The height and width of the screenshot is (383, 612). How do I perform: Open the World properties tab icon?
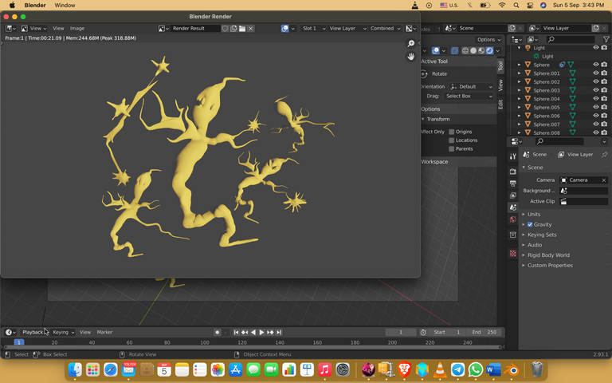coord(513,219)
